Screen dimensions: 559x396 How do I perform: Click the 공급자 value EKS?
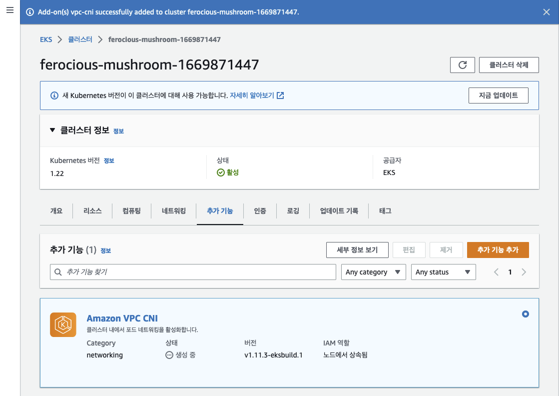point(389,172)
